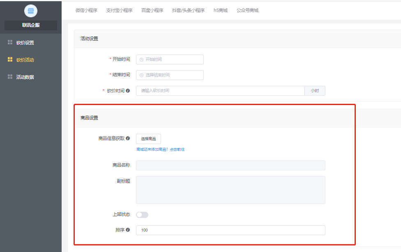Click the grid icon beside 活动数据
The height and width of the screenshot is (252, 401).
point(10,77)
